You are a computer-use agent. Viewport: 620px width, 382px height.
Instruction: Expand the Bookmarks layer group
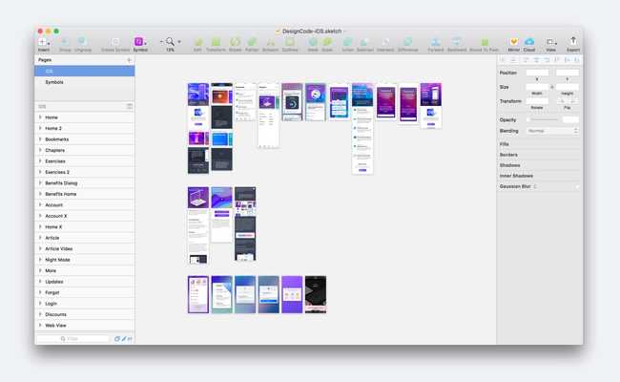pyautogui.click(x=40, y=139)
